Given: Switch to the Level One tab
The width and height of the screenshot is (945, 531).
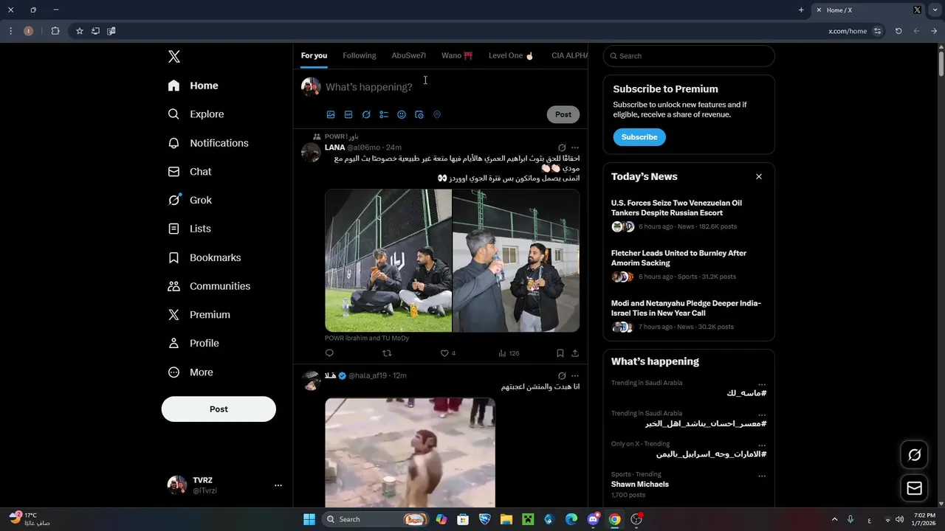Looking at the screenshot, I should point(511,56).
